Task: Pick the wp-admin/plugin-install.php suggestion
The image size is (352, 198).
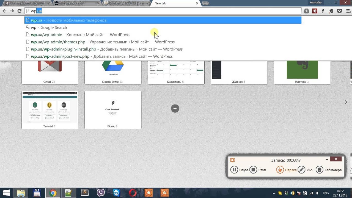Action: 163,49
